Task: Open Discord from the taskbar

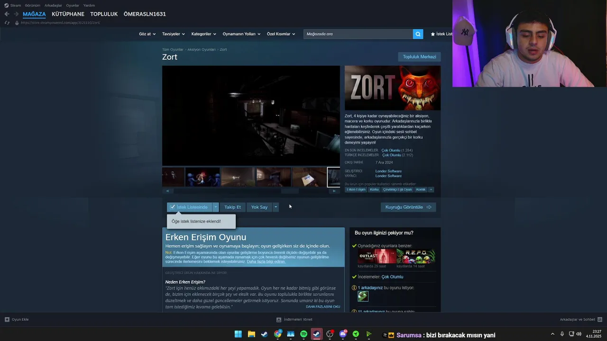Action: (343, 334)
